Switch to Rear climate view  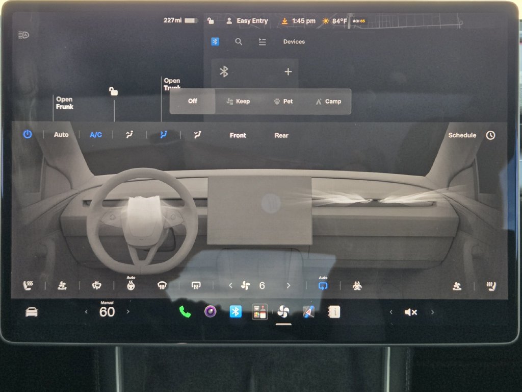pyautogui.click(x=281, y=135)
